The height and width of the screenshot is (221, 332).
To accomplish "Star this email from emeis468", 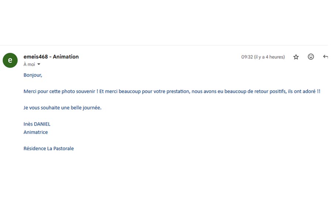I will point(296,57).
